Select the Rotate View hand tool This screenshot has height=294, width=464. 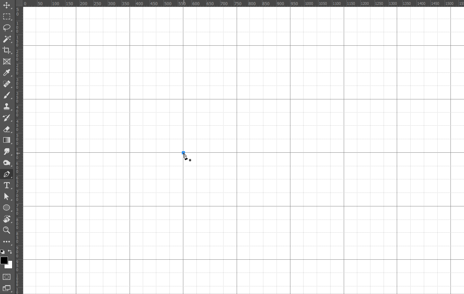click(7, 219)
